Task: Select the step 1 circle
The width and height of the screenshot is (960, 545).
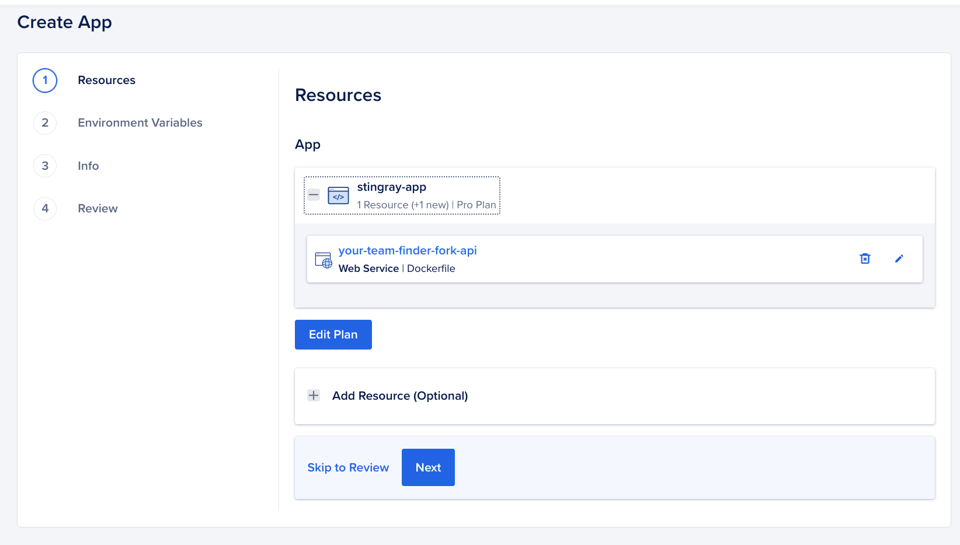Action: [45, 81]
